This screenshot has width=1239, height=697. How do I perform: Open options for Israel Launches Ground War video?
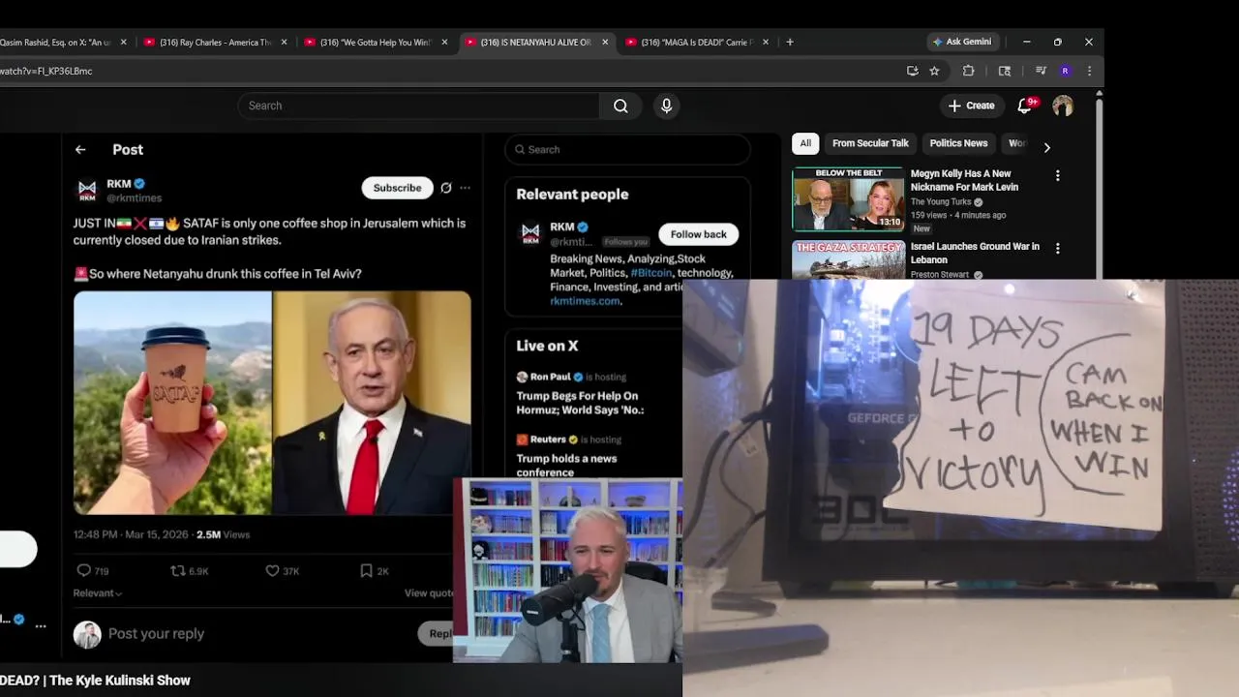coord(1057,248)
